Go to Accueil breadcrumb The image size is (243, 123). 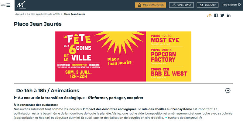click(19, 14)
